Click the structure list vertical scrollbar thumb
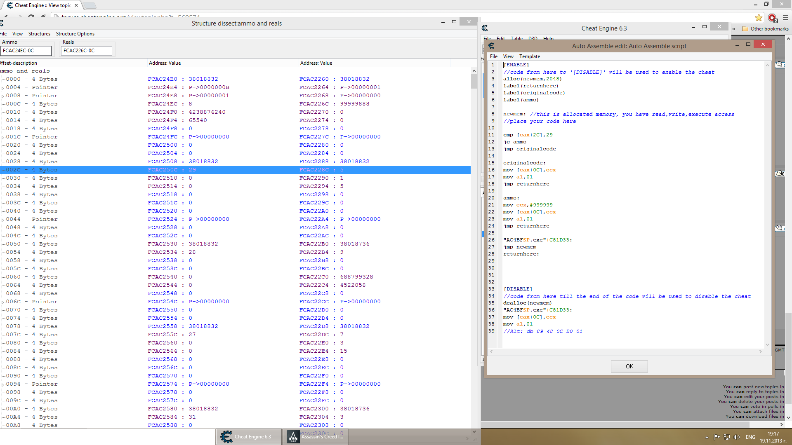Image resolution: width=792 pixels, height=445 pixels. tap(474, 81)
